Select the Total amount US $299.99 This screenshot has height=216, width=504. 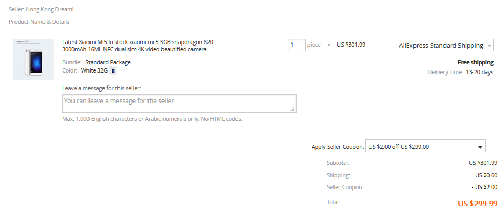(x=478, y=204)
